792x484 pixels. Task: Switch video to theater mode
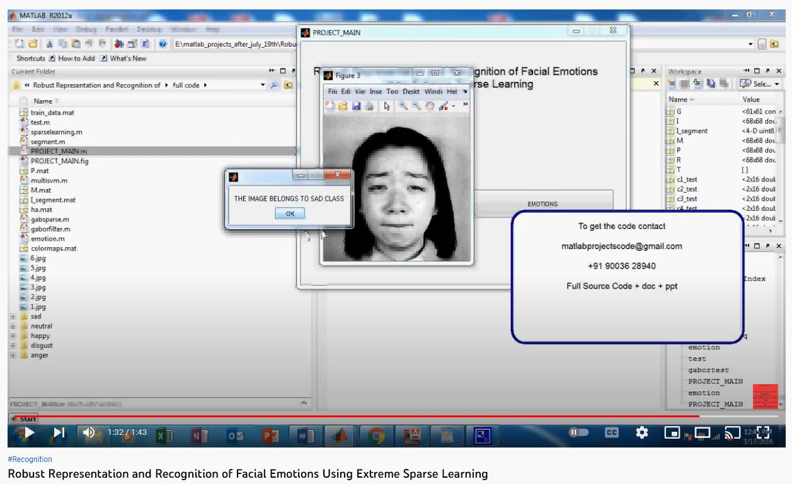point(703,432)
